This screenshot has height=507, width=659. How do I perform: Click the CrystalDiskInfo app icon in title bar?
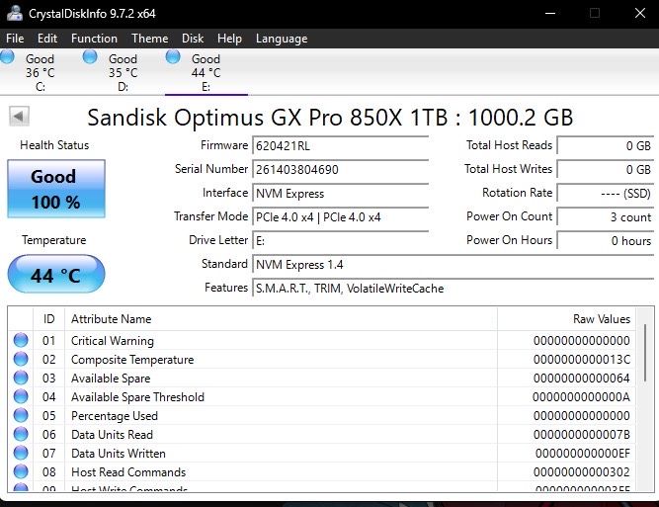14,13
